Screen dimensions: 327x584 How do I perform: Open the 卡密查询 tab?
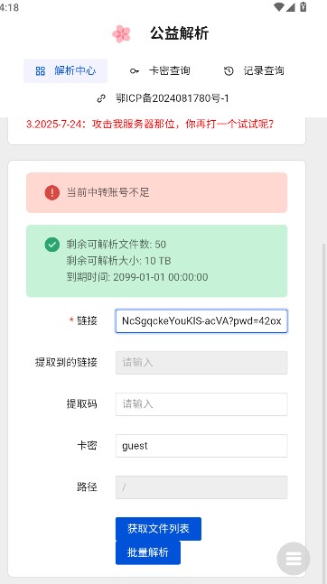160,70
